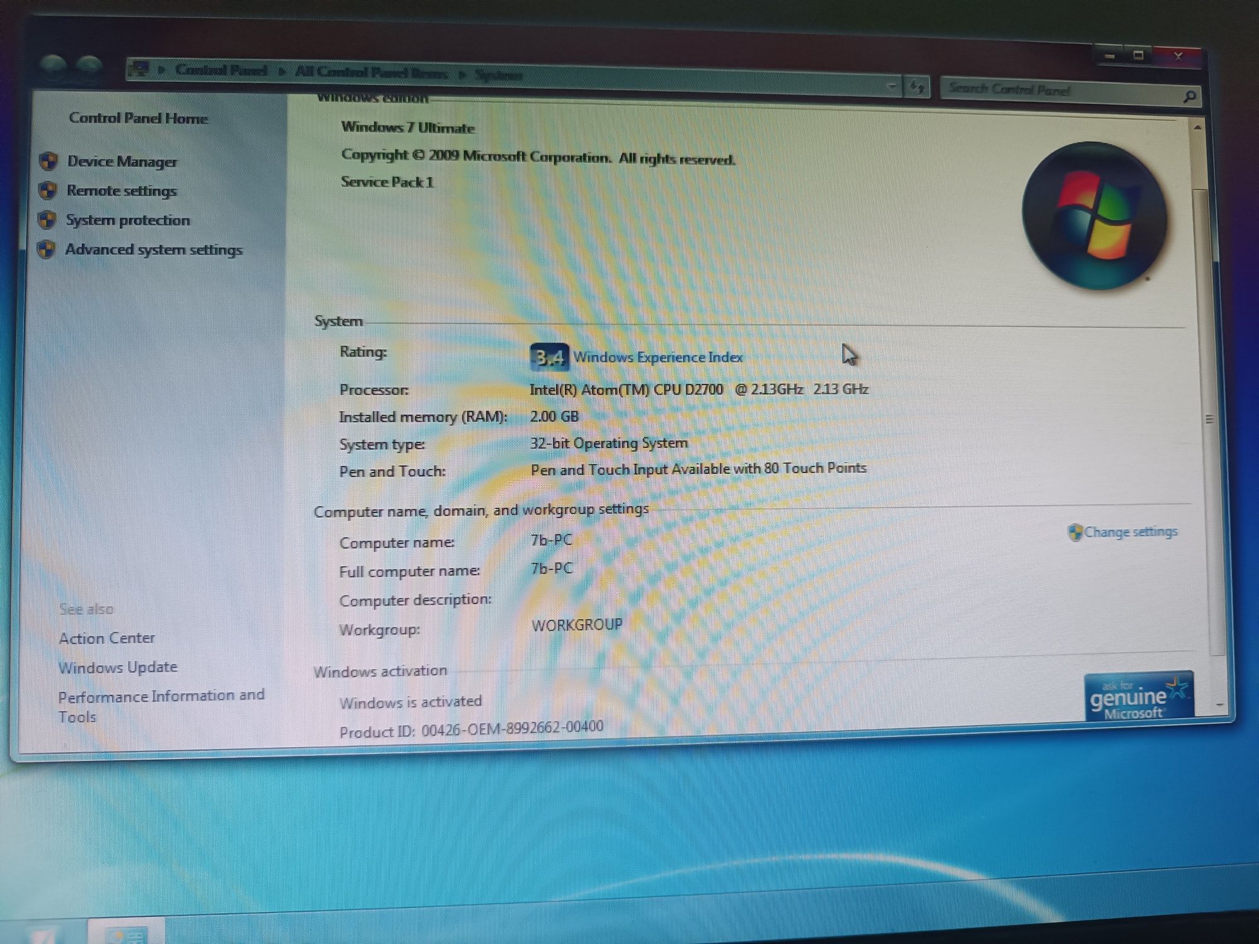Click the Pen and Touch Input Available text
Viewport: 1259px width, 944px height.
(698, 469)
